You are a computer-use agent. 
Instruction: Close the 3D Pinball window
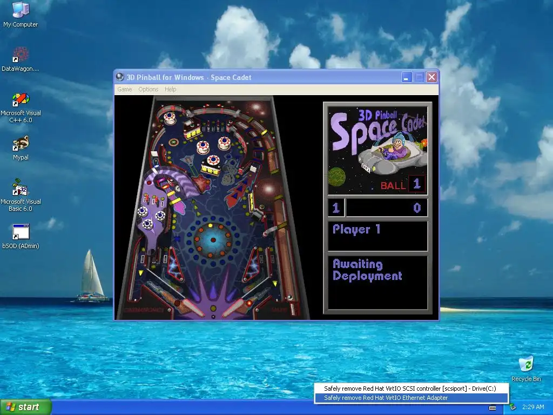(431, 77)
